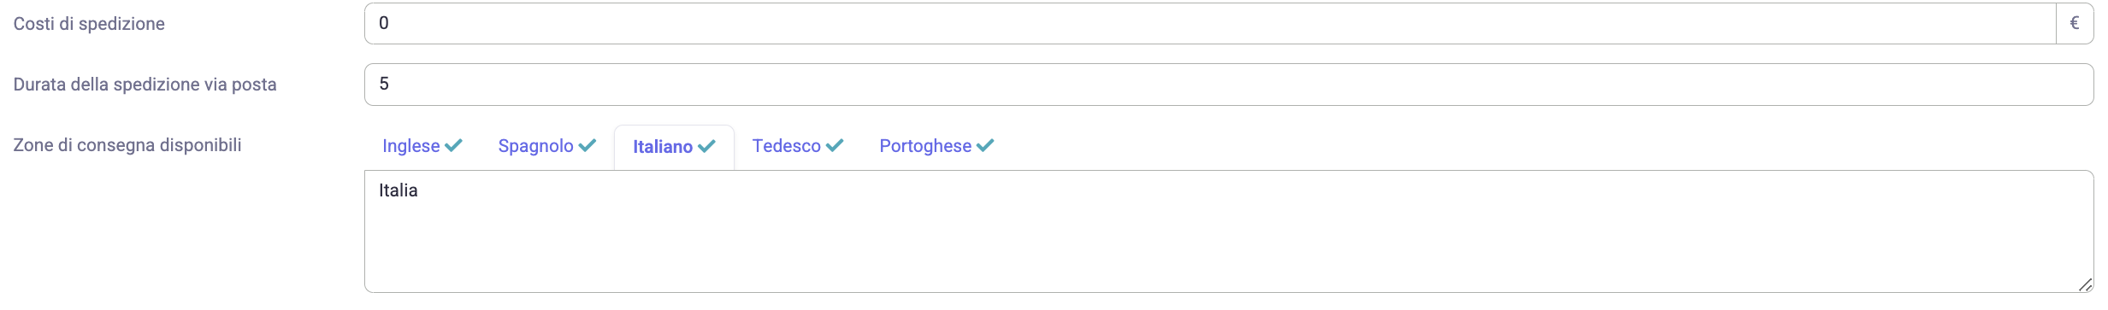Focus the Costi di spedizione input field

[x=1210, y=23]
